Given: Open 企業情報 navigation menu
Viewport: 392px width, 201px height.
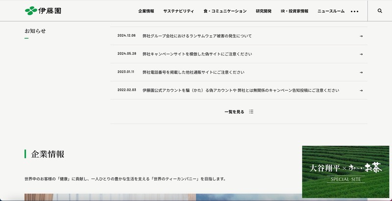Looking at the screenshot, I should tap(146, 11).
